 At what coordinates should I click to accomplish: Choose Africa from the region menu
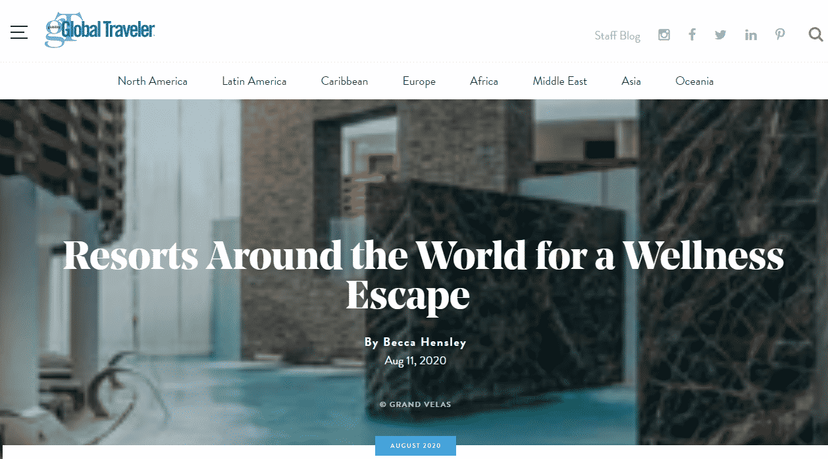coord(484,82)
